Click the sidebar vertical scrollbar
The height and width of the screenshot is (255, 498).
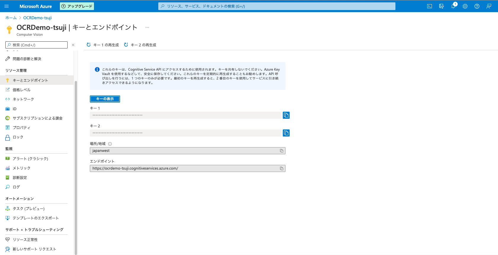pos(76,167)
